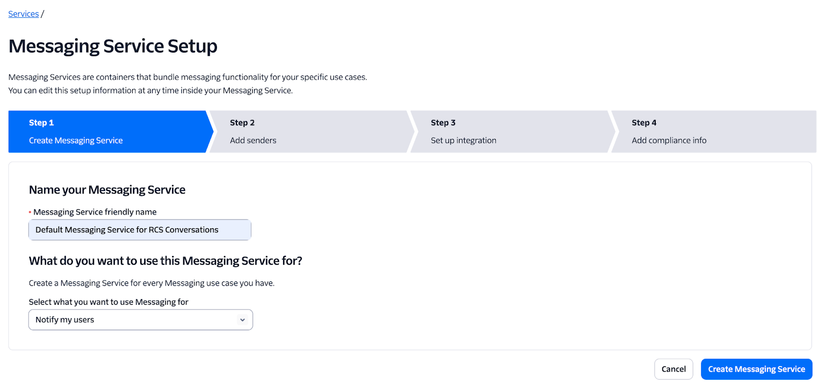Click the You can edit this setup text

pyautogui.click(x=150, y=90)
